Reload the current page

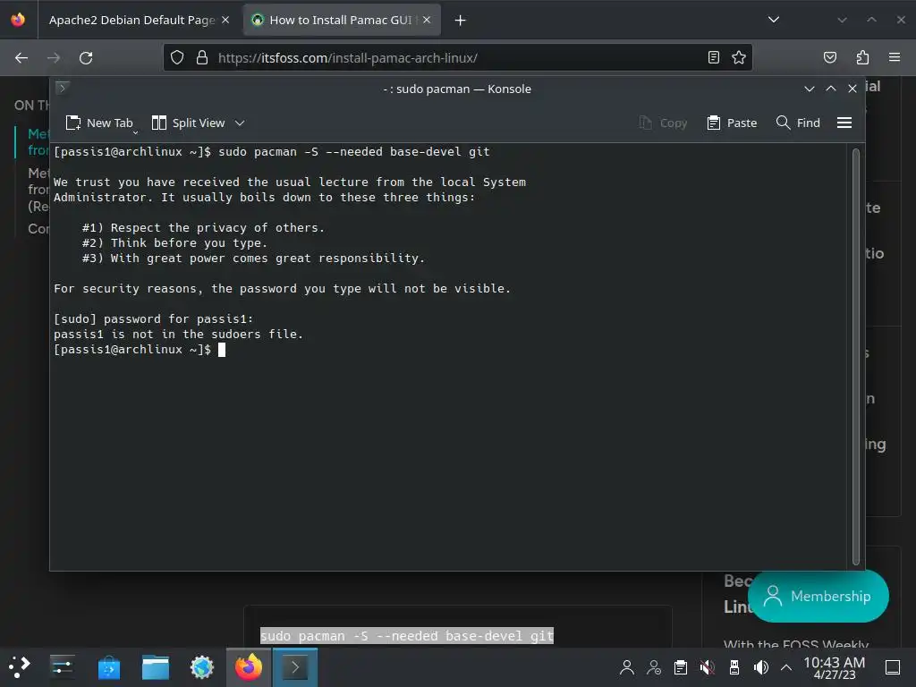click(x=86, y=58)
